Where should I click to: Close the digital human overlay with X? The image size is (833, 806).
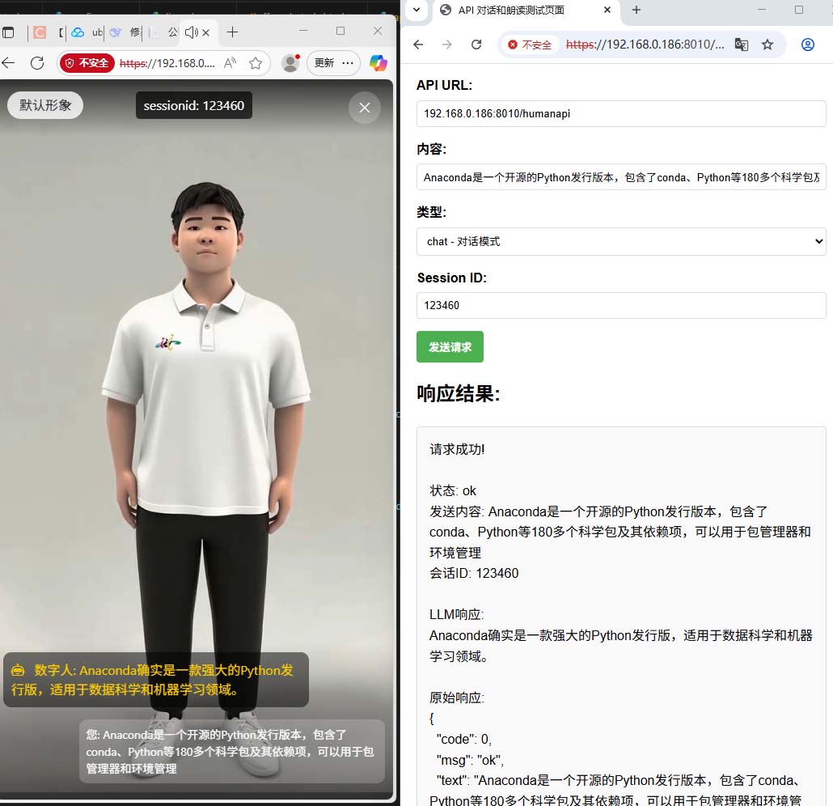pyautogui.click(x=365, y=108)
